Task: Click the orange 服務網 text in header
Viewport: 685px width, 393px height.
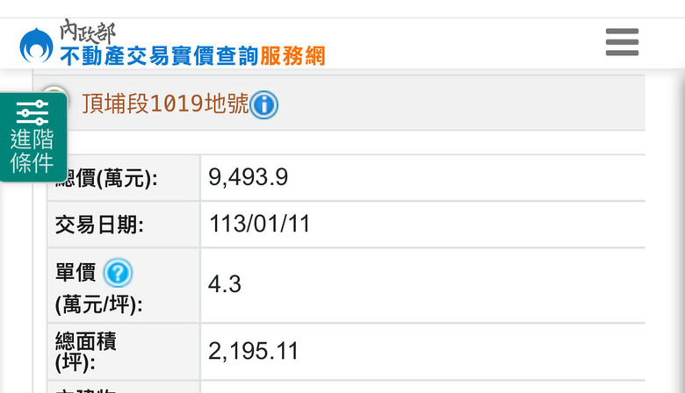Action: [292, 57]
